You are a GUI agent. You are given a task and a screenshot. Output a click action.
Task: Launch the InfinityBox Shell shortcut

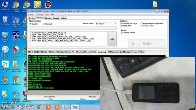coord(16,37)
